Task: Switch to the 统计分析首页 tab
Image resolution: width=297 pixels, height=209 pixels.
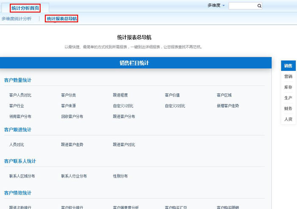Action: [x=25, y=8]
